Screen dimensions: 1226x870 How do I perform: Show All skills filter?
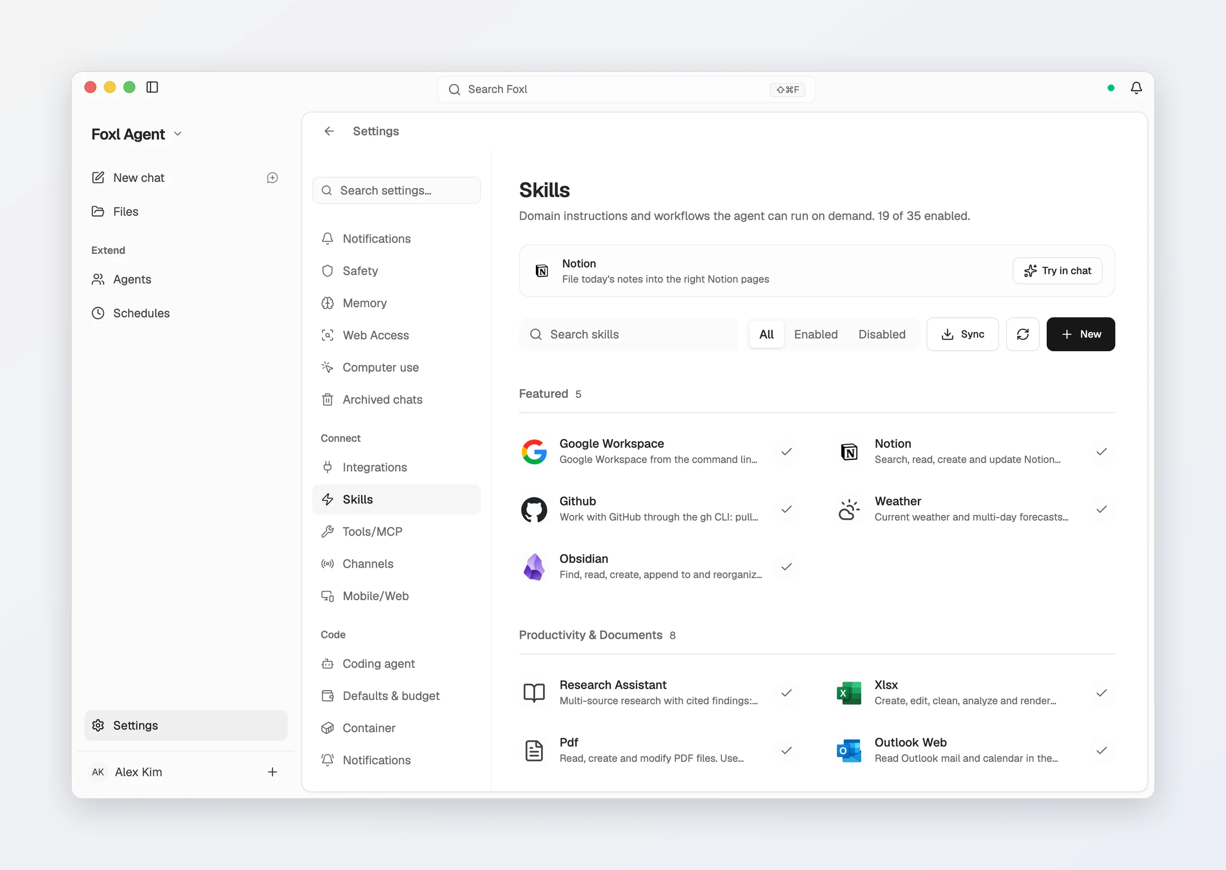[766, 334]
